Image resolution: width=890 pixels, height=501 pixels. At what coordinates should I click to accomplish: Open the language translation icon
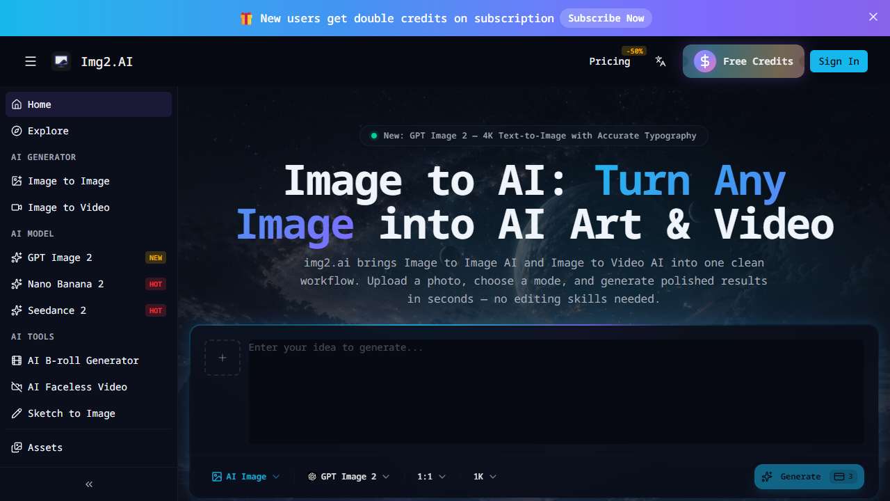click(661, 61)
